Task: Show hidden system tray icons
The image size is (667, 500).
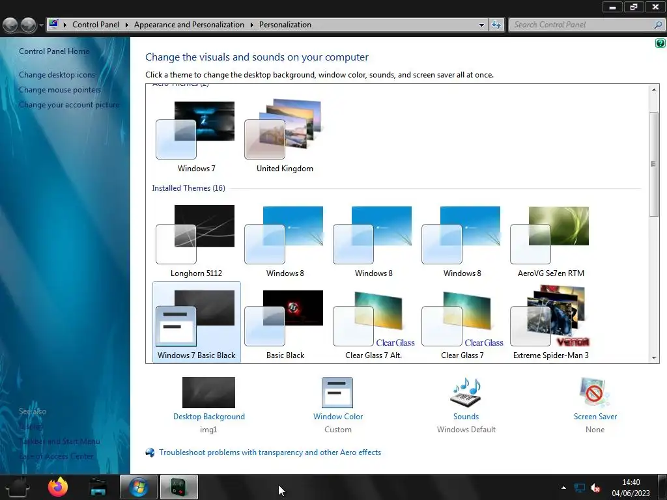Action: pyautogui.click(x=563, y=488)
